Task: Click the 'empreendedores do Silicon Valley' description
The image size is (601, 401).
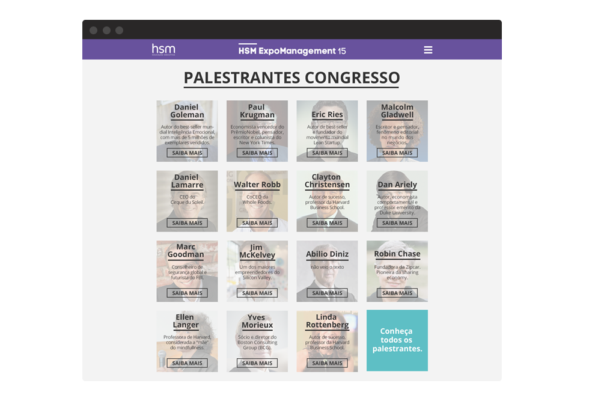Action: point(257,272)
